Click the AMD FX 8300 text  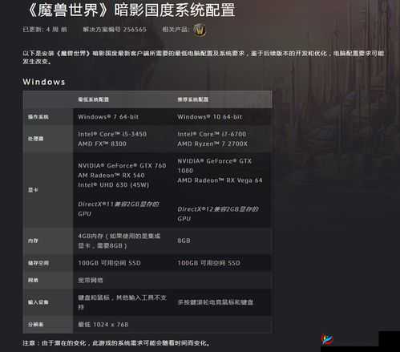pyautogui.click(x=102, y=144)
